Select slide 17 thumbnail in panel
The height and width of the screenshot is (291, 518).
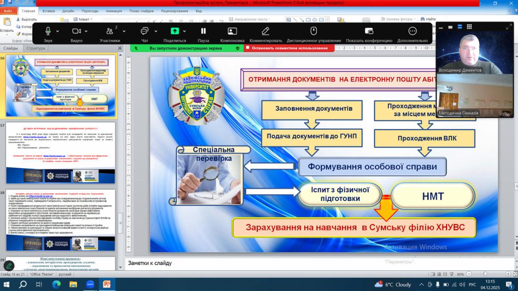point(60,153)
